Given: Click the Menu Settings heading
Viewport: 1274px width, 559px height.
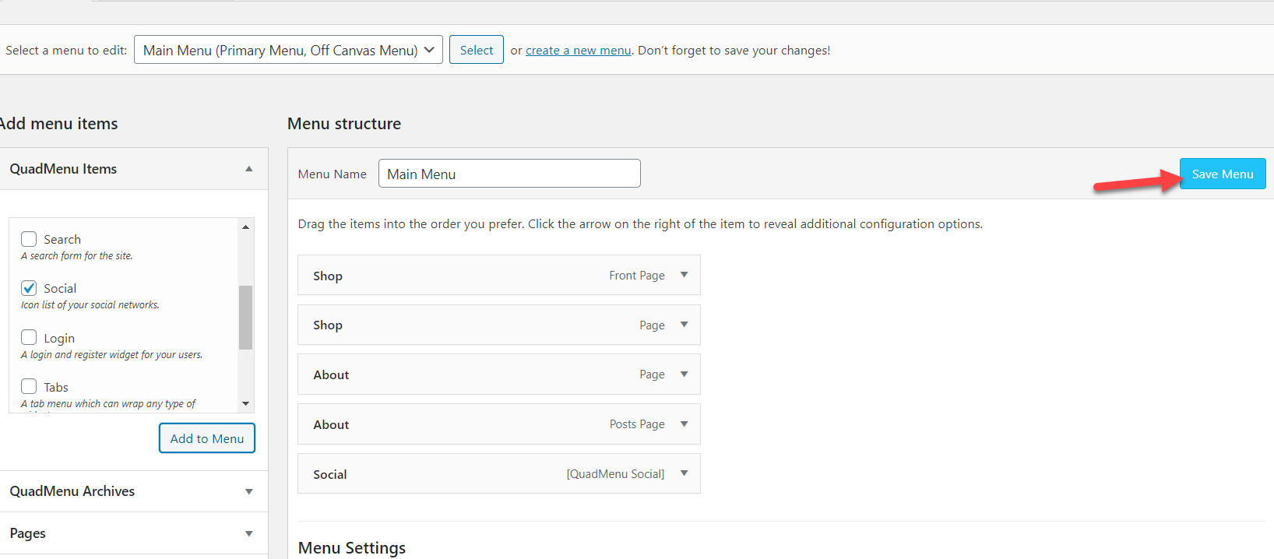Looking at the screenshot, I should [352, 548].
